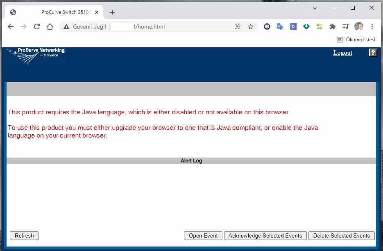Open Chrome three-dot menu
The height and width of the screenshot is (251, 383).
[372, 27]
